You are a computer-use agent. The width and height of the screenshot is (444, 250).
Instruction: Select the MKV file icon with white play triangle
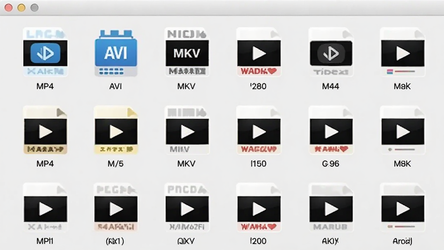(x=187, y=130)
